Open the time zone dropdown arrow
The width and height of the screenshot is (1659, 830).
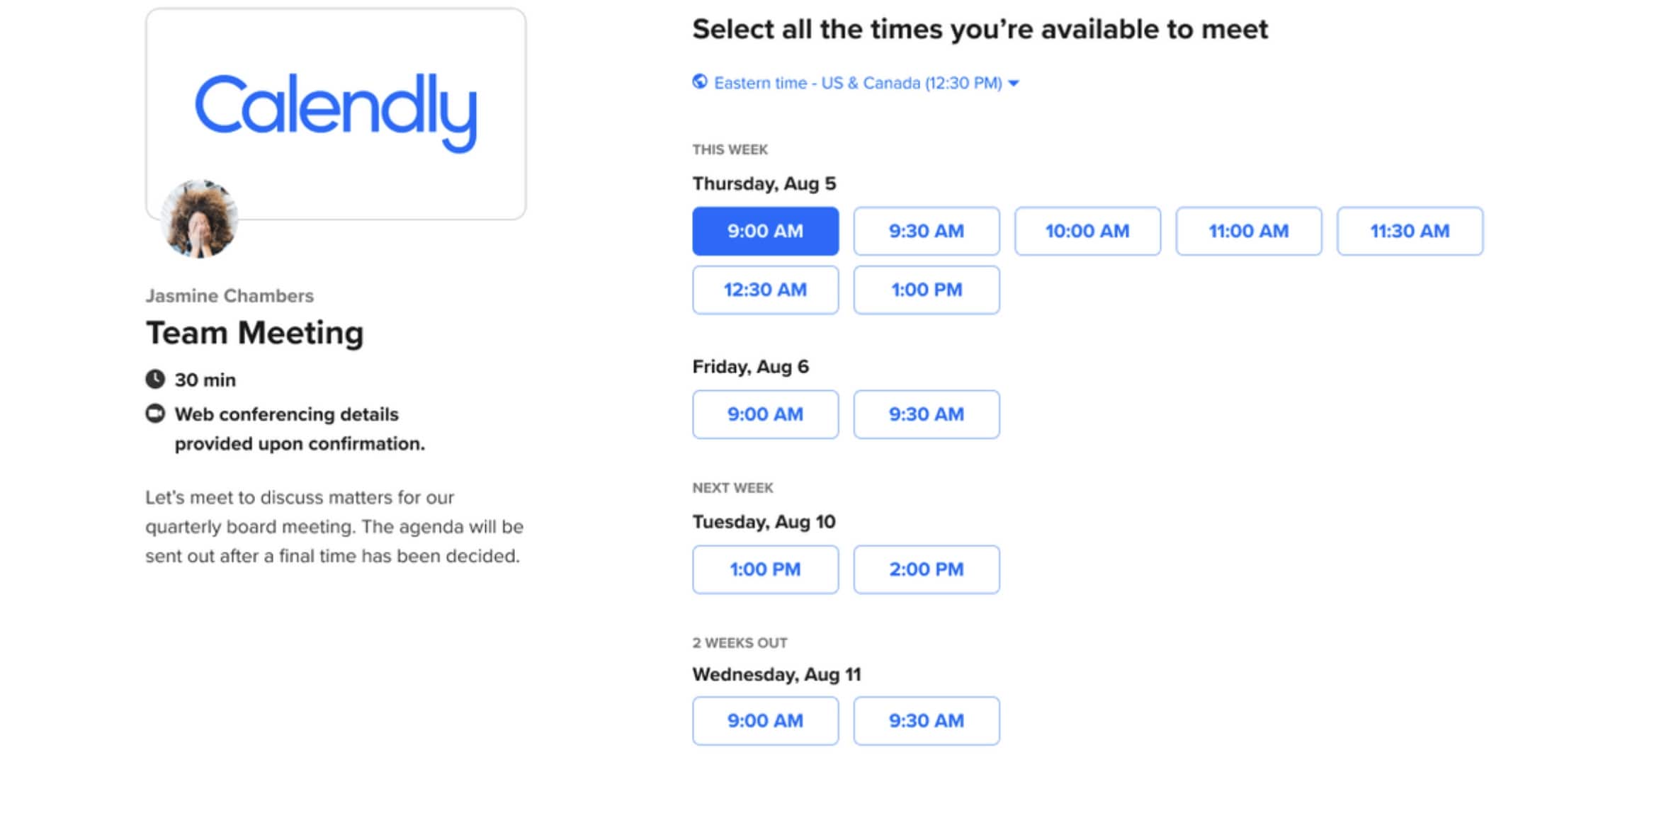[x=1014, y=84]
